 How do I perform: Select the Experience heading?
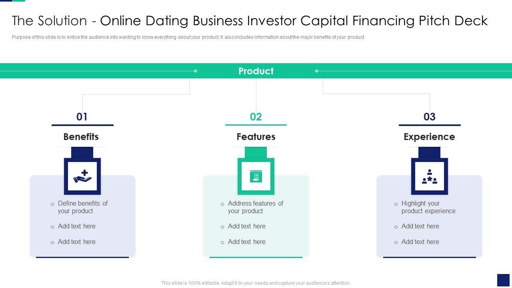429,137
